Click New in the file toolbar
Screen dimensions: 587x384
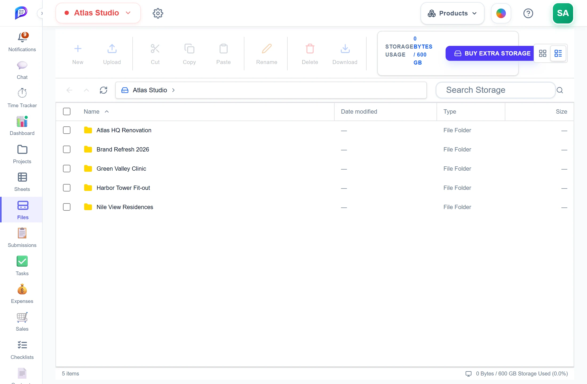[x=78, y=54]
